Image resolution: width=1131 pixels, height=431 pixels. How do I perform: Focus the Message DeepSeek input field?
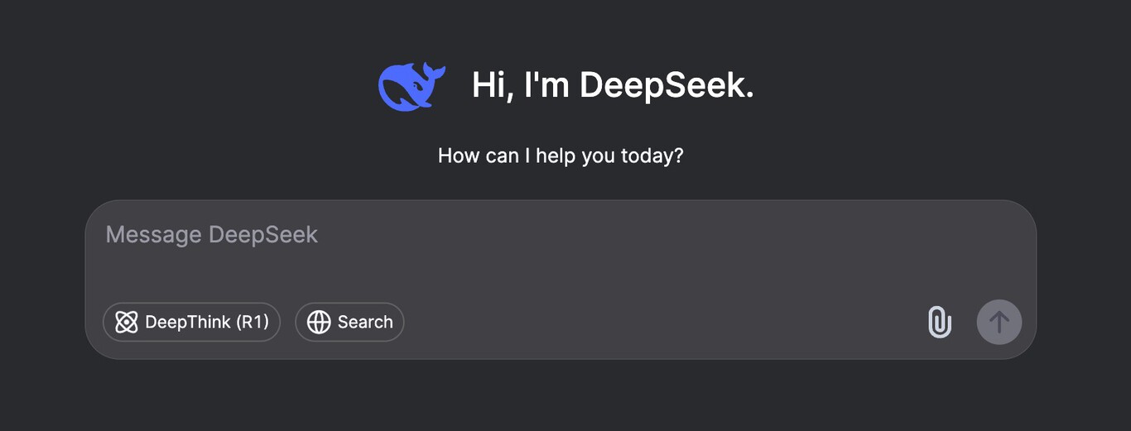click(x=560, y=256)
